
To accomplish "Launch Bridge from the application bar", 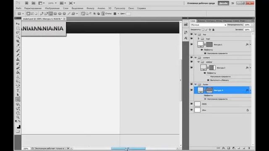I will (26, 3).
